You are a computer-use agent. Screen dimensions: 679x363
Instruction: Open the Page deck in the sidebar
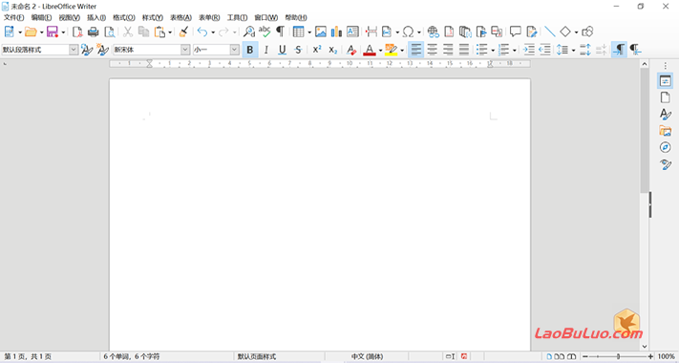click(665, 97)
